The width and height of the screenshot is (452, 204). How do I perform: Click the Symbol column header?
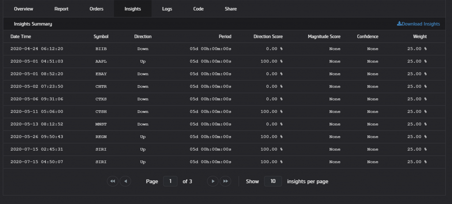click(101, 36)
